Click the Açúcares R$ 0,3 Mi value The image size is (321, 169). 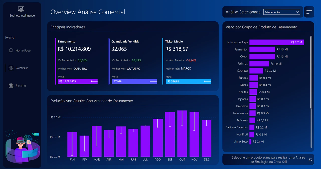pyautogui.click(x=262, y=120)
